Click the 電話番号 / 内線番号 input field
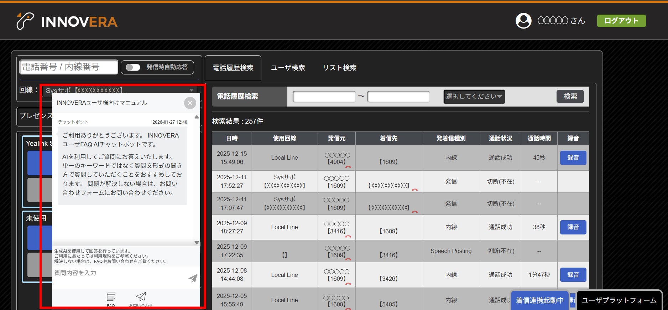Screen dimensions: 668x310 (x=69, y=67)
